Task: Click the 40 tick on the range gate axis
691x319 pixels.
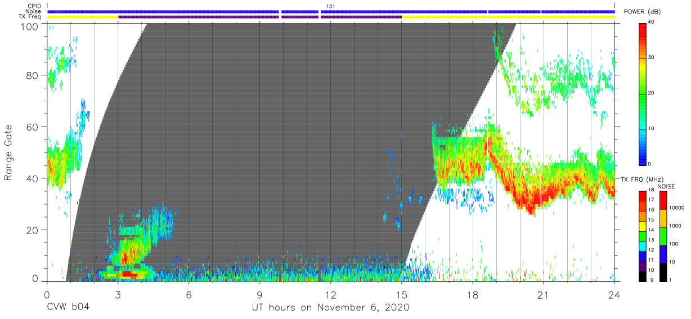Action: coord(33,178)
